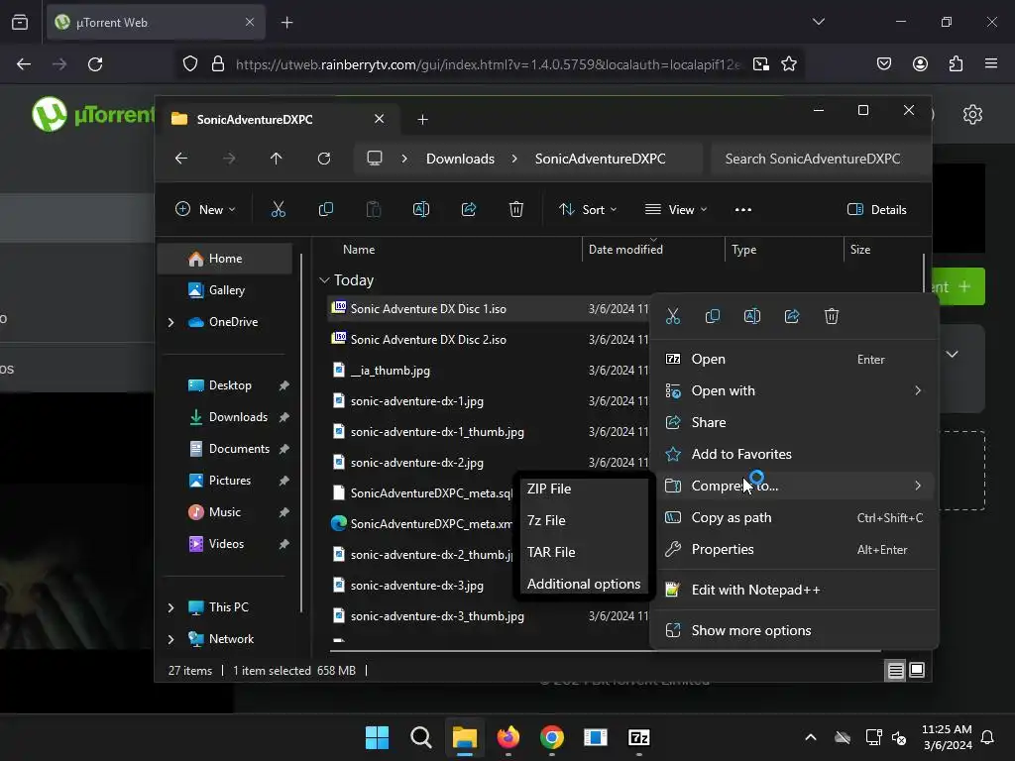
Task: Select sonic-adventure-dx-1.jpg file
Action: click(x=417, y=401)
